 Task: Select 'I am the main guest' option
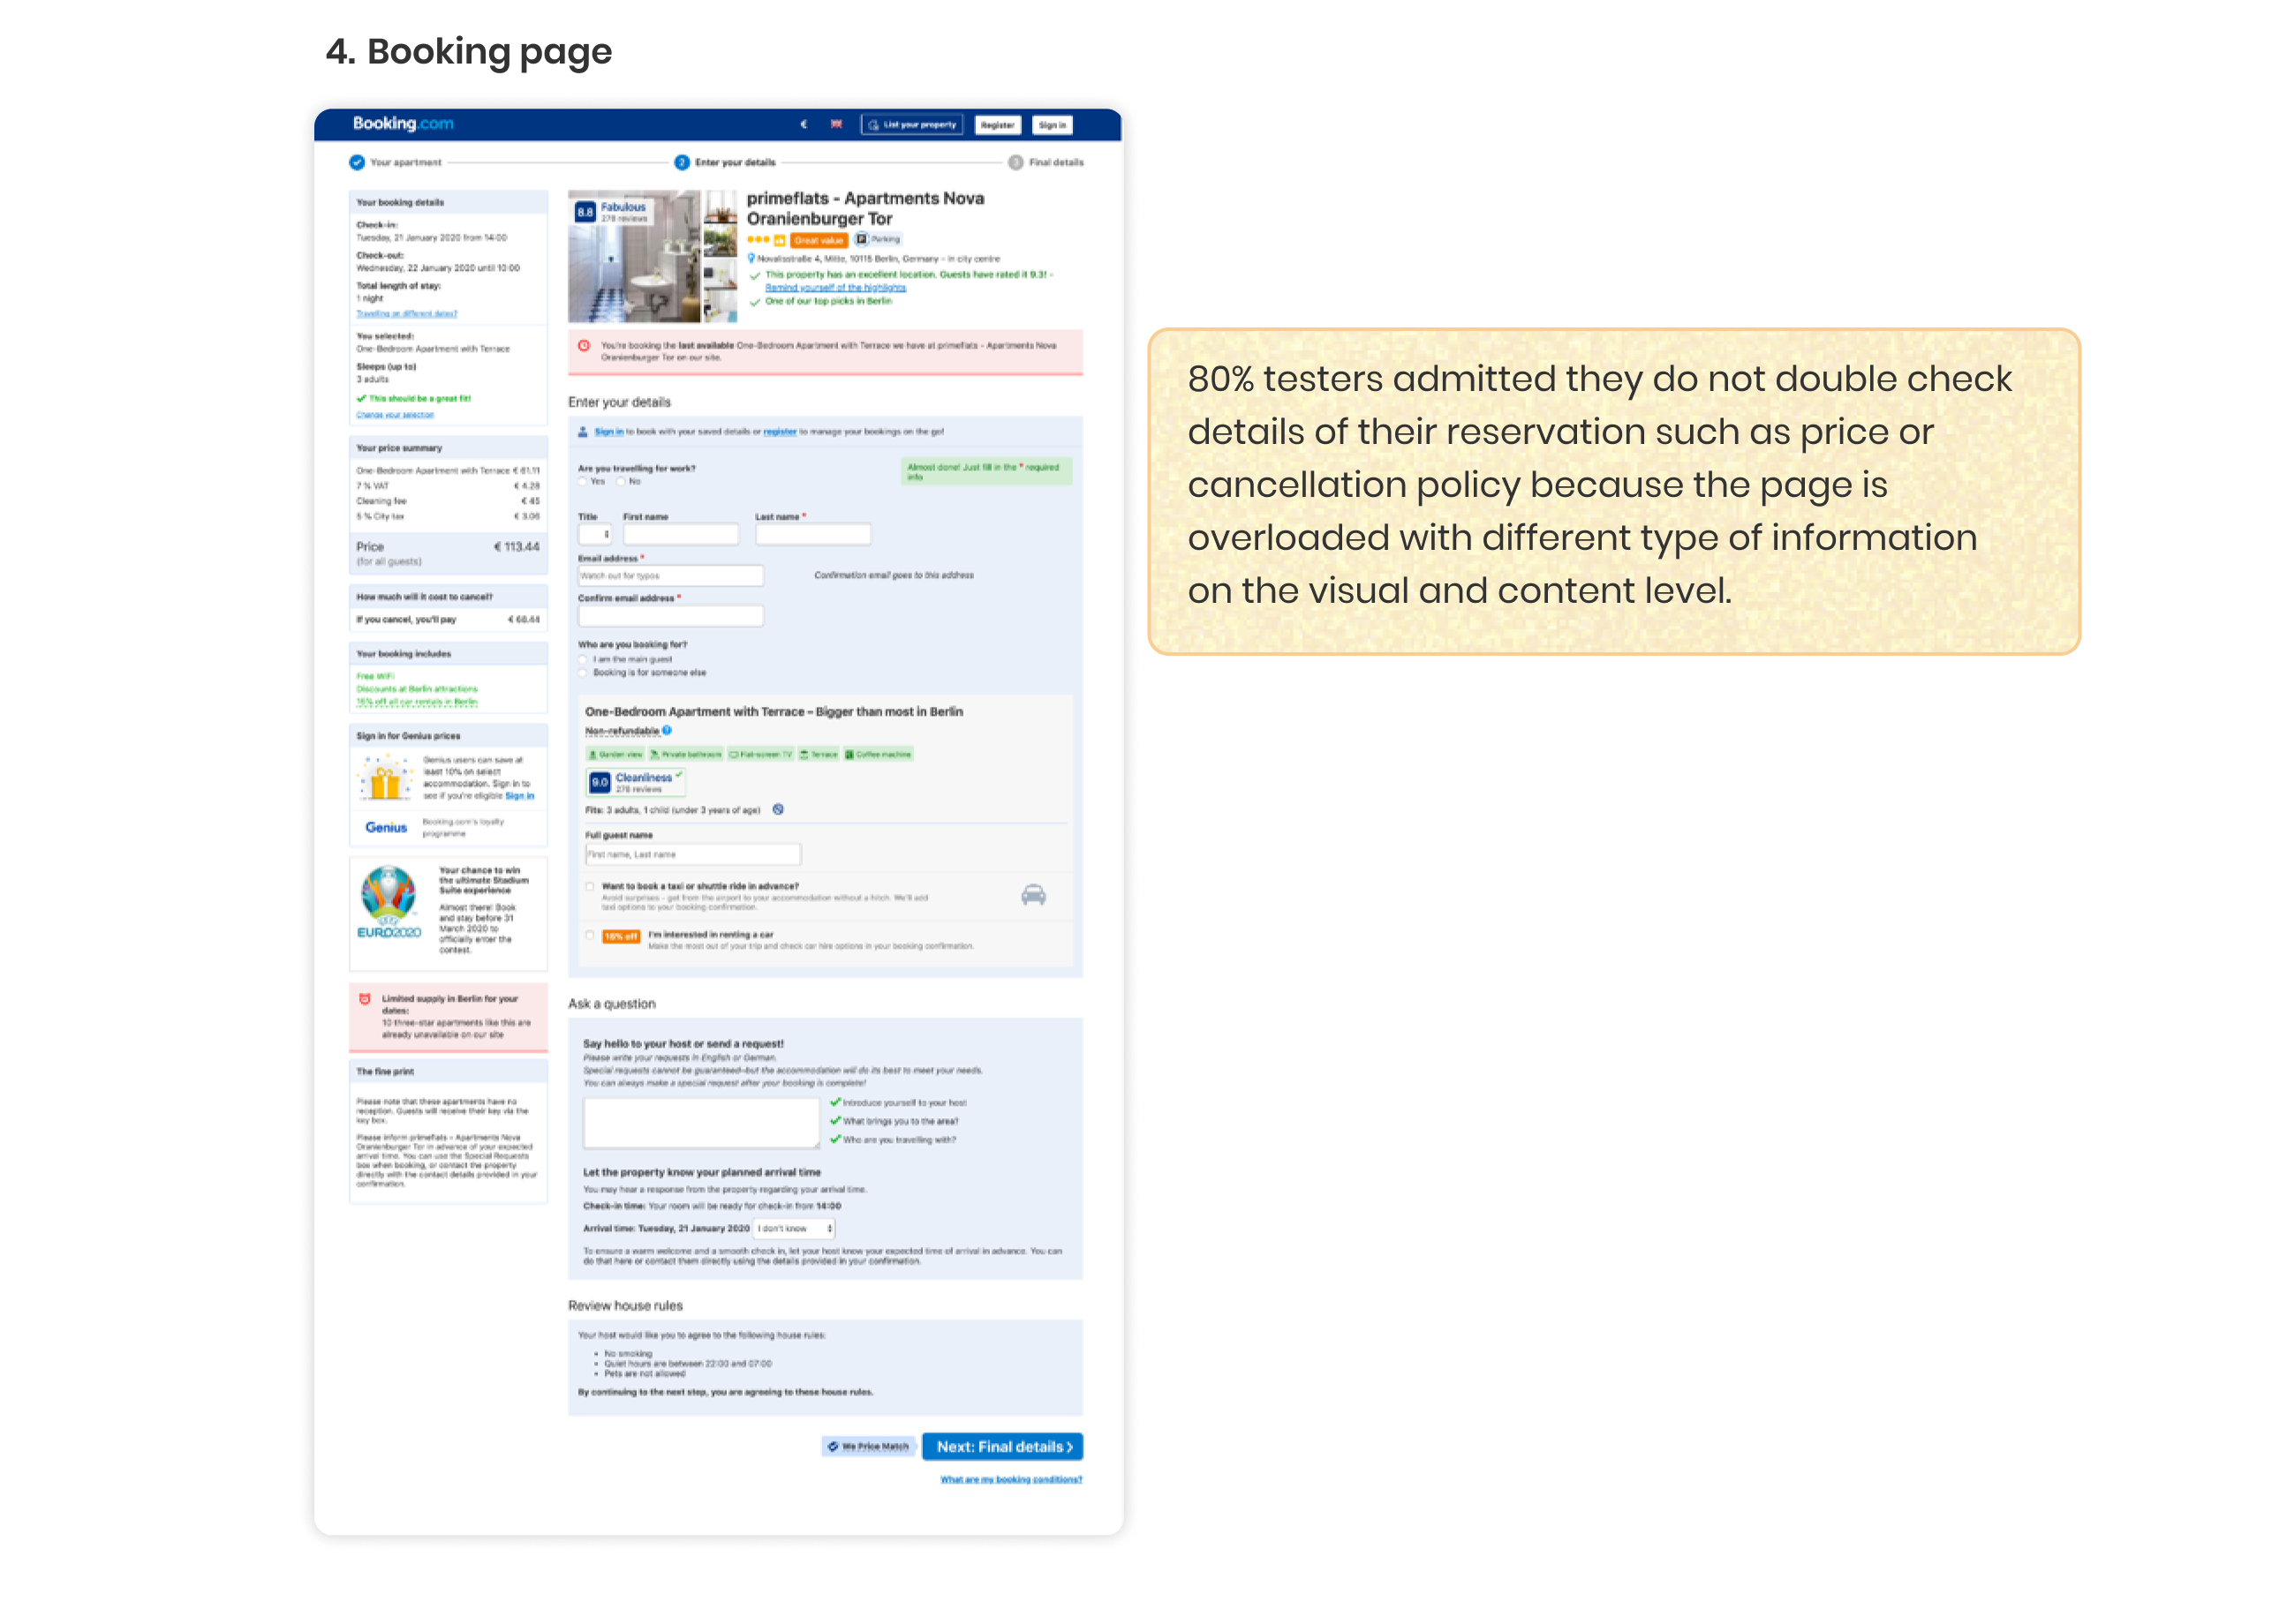[x=584, y=660]
